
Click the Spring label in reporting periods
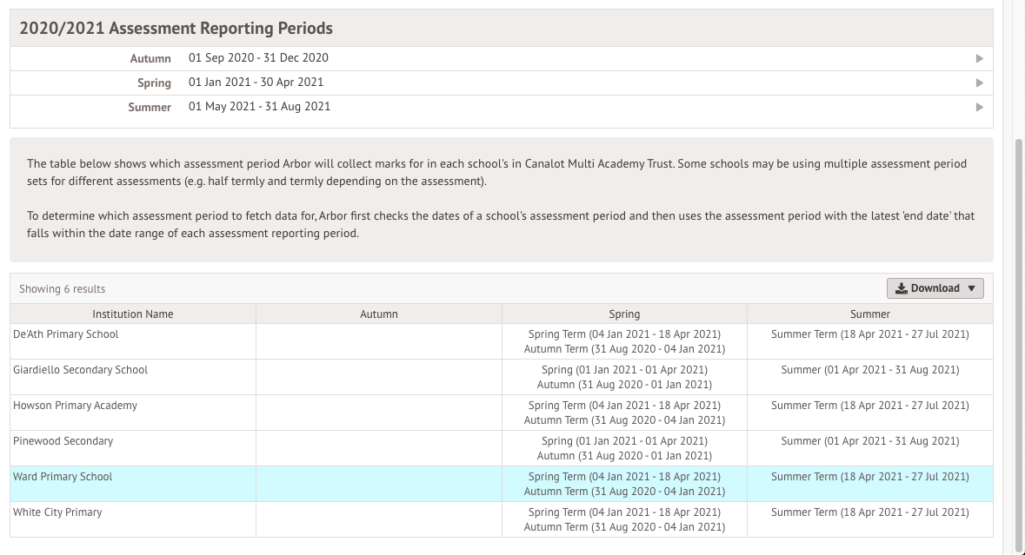[x=154, y=83]
